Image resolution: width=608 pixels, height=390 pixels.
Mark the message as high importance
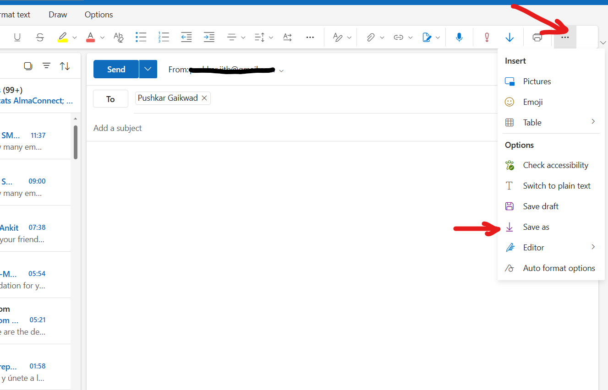[487, 37]
